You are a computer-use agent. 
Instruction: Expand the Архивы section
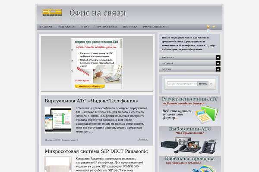218,63
